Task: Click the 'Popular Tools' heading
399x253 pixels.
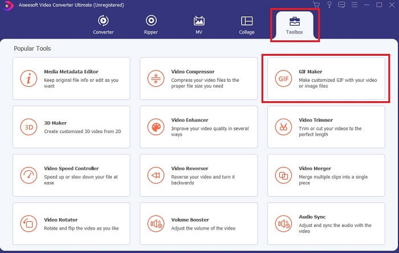Action: pyautogui.click(x=32, y=48)
